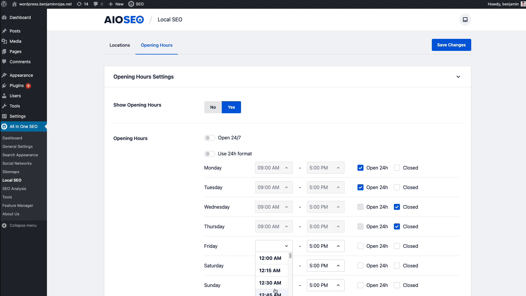Open the Friday closing time dropdown

[x=325, y=246]
